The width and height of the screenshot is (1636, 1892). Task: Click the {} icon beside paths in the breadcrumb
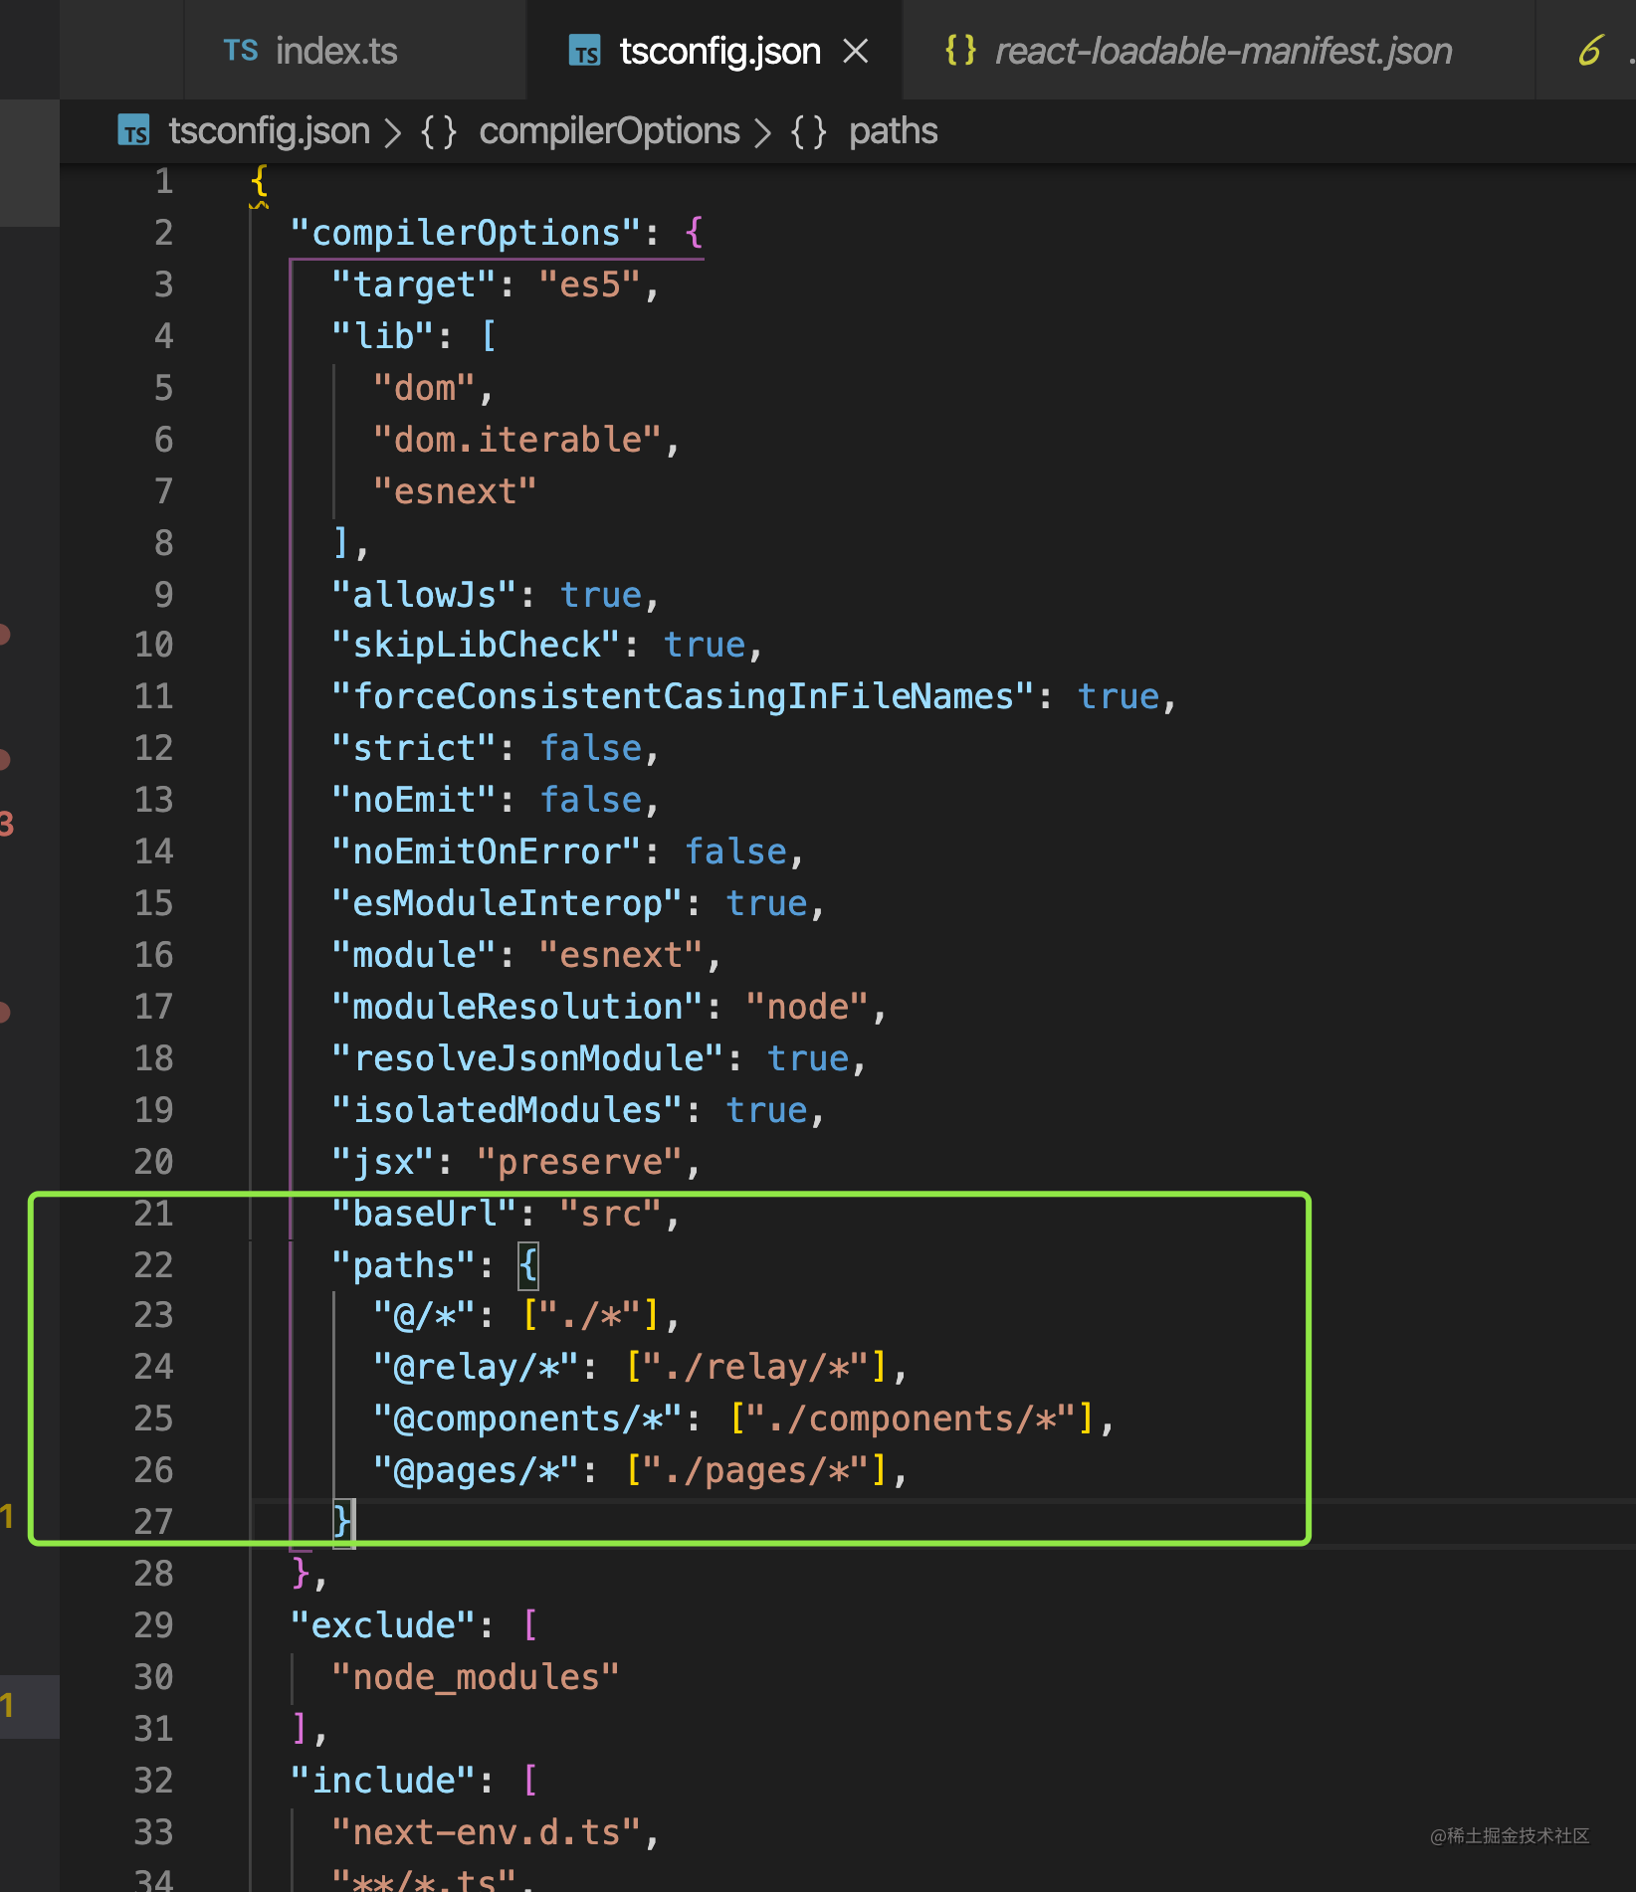pyautogui.click(x=809, y=130)
